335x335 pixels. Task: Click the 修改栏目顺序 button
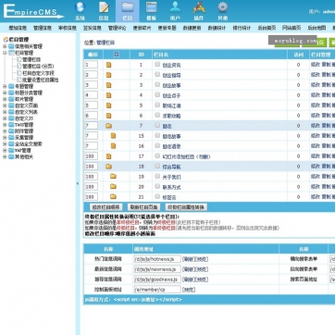click(105, 207)
